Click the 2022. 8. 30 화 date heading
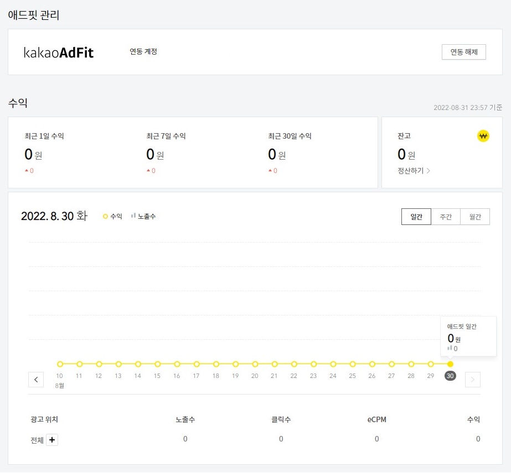Viewport: 511px width, 473px height. (54, 216)
